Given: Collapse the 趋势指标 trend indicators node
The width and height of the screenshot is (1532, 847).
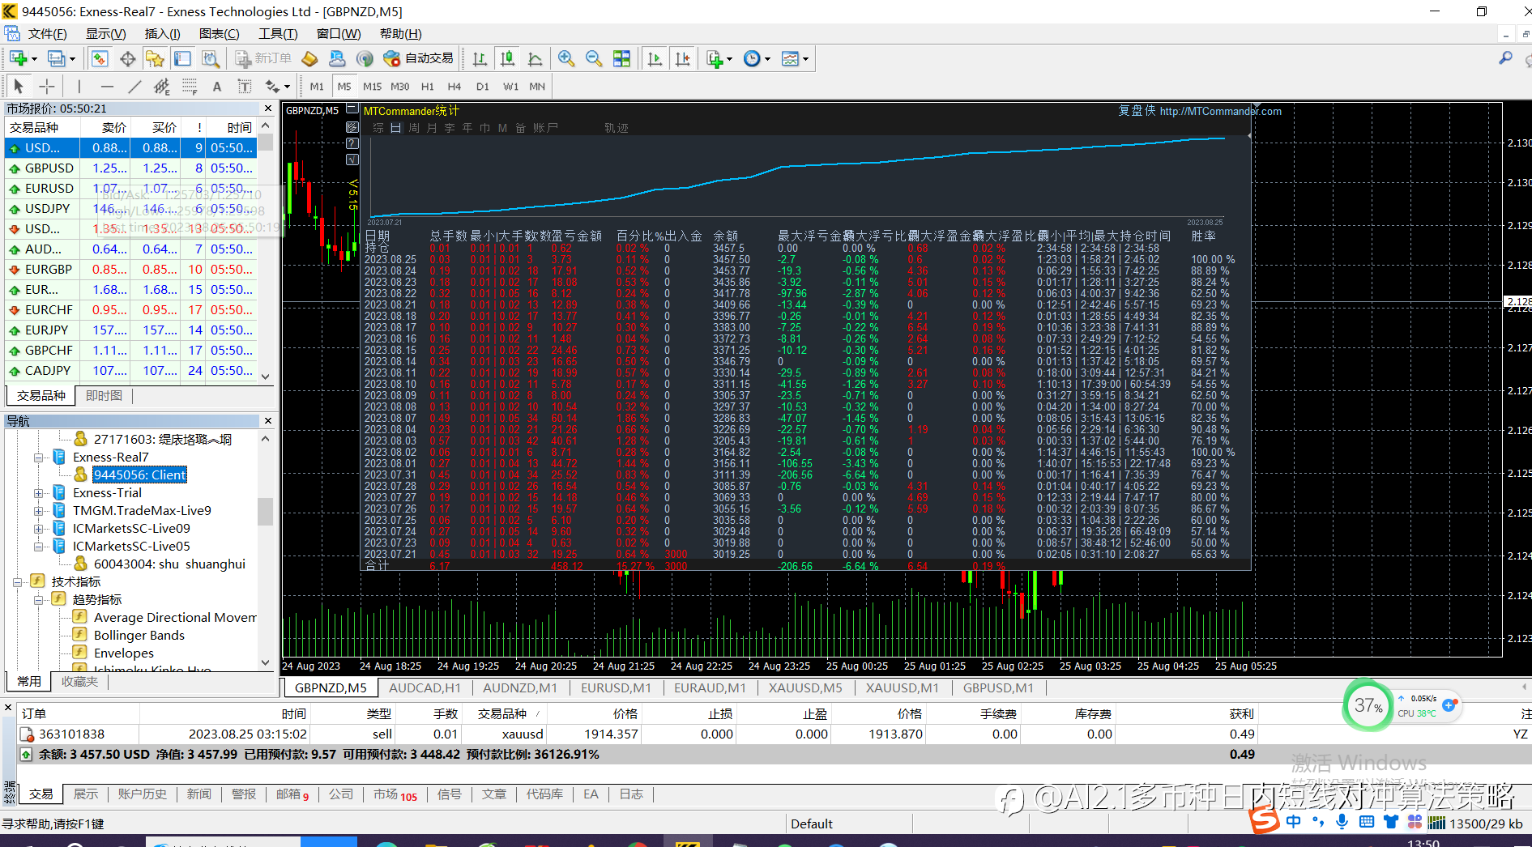Looking at the screenshot, I should pyautogui.click(x=38, y=600).
